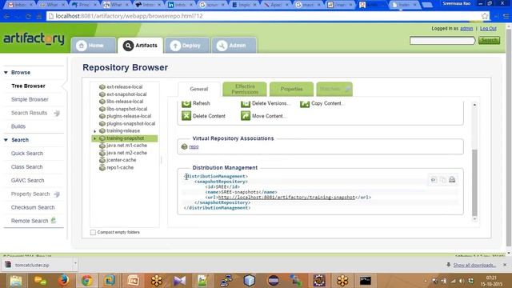Click the Delete Versions icon

pos(246,103)
